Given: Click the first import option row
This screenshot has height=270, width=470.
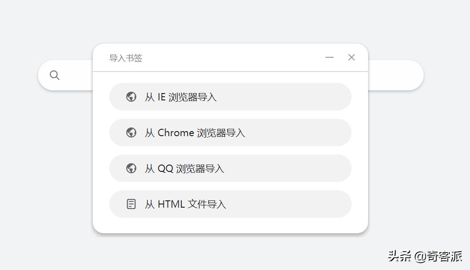Looking at the screenshot, I should (229, 97).
